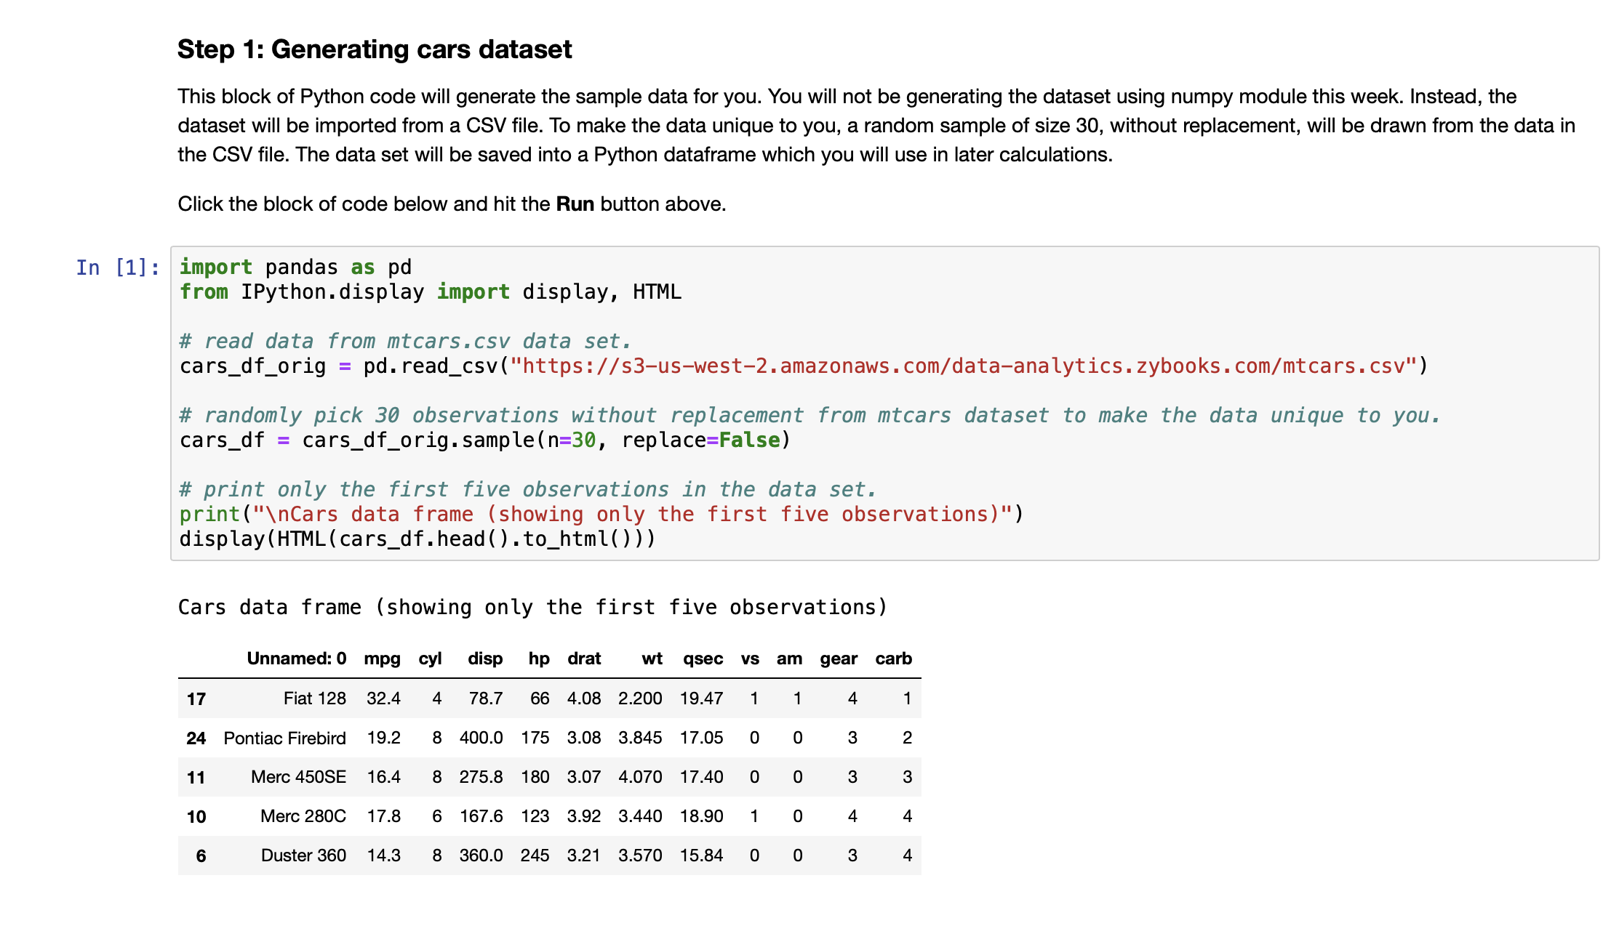
Task: Click inside the code cell on the import pandas line
Action: (295, 267)
